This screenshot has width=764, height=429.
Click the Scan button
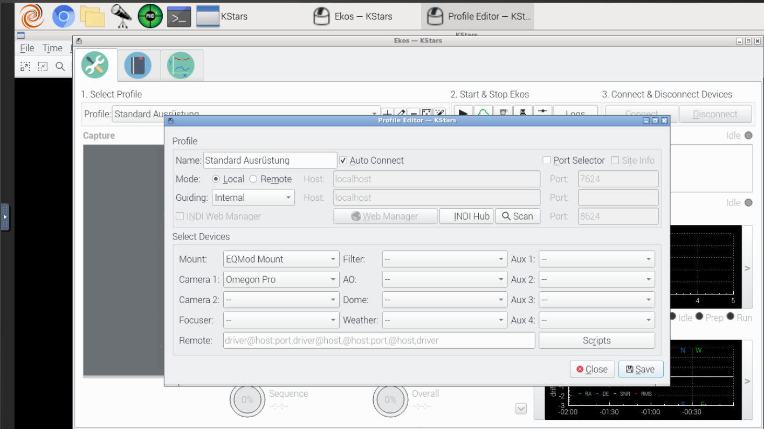pyautogui.click(x=518, y=216)
